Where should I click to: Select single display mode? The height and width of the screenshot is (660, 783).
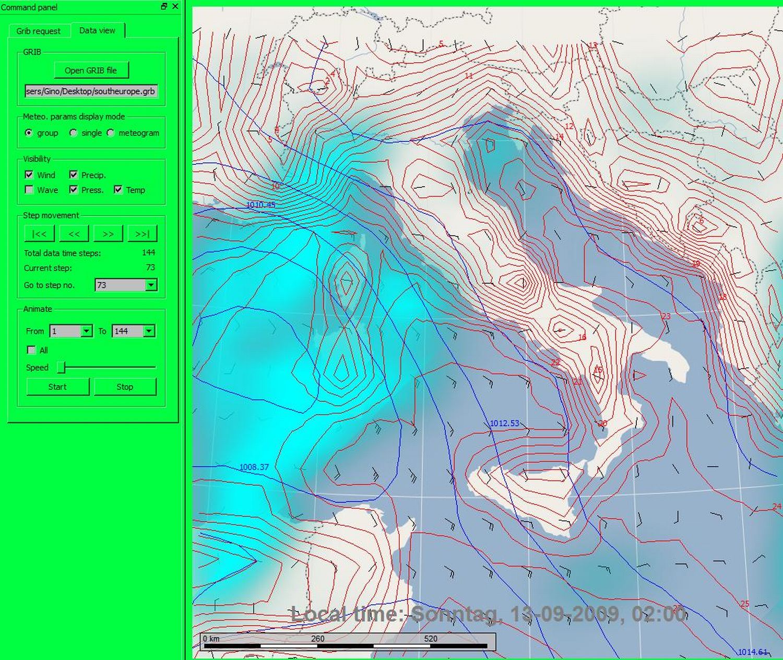click(x=74, y=133)
